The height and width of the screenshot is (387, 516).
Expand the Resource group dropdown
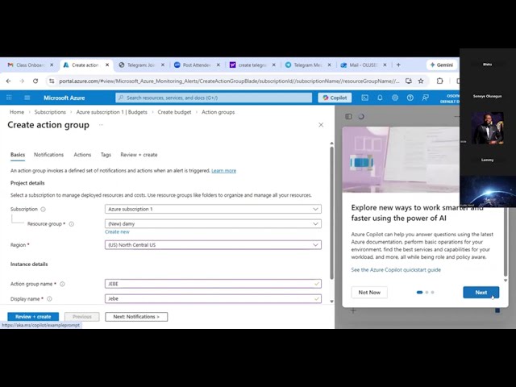(x=213, y=224)
